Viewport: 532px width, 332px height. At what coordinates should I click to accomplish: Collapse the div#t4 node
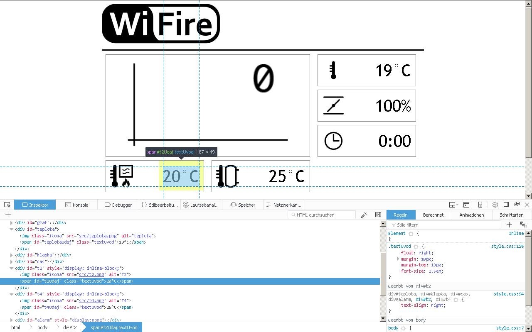tap(12, 294)
